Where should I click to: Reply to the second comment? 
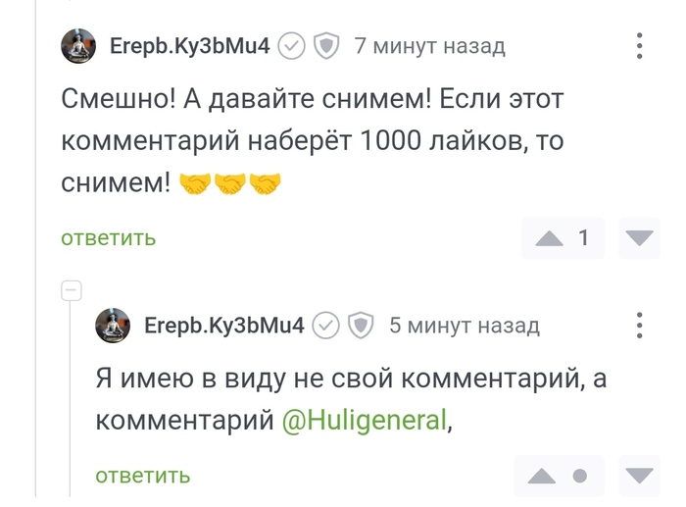pos(142,477)
